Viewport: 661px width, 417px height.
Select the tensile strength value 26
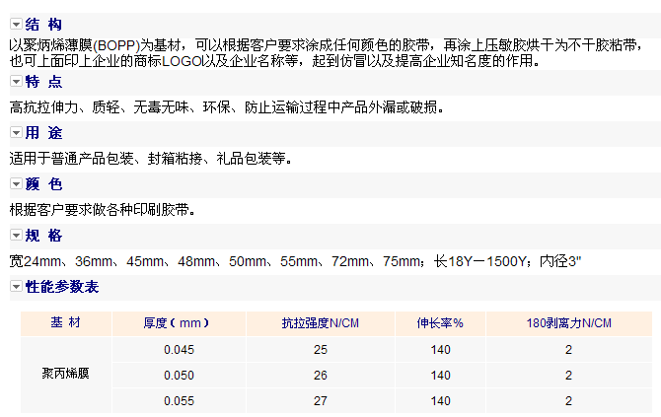320,376
